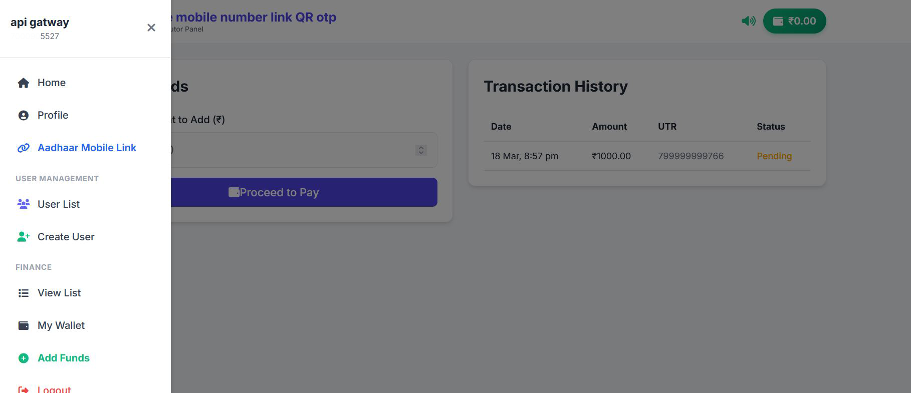Screen dimensions: 911x393
Task: Click the ₹0.00 wallet balance button
Action: point(794,21)
